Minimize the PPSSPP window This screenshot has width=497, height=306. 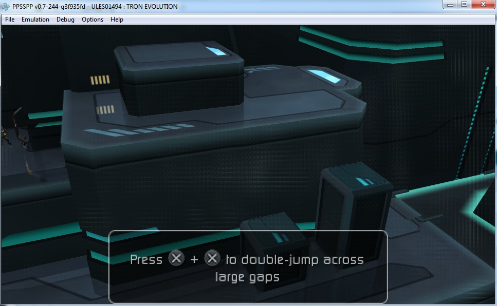(450, 5)
